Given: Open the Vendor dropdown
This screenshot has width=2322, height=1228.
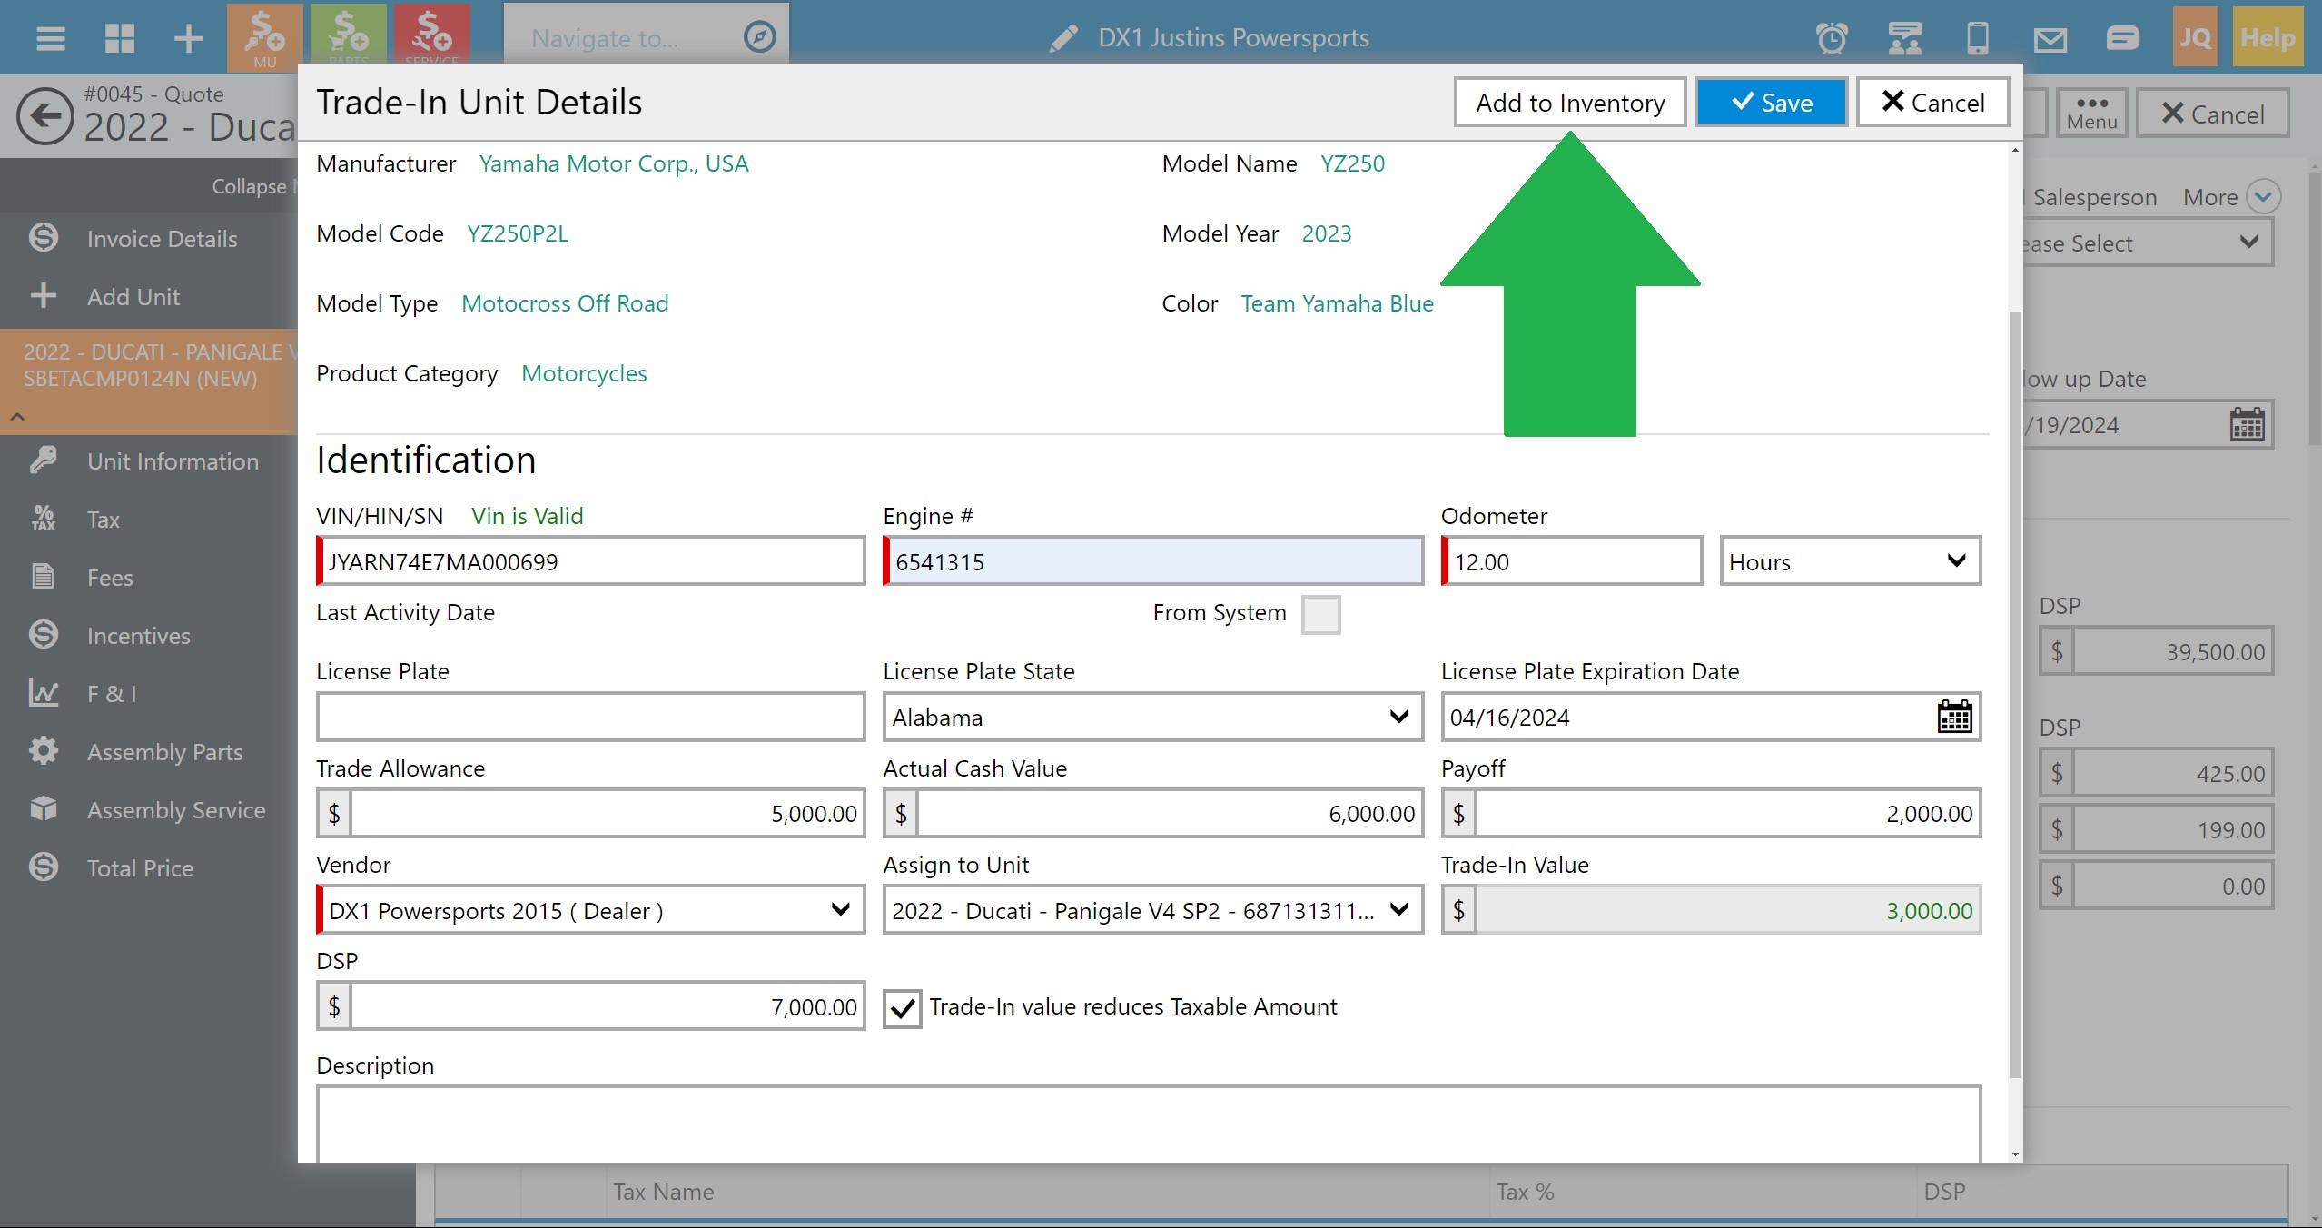Looking at the screenshot, I should coord(590,910).
